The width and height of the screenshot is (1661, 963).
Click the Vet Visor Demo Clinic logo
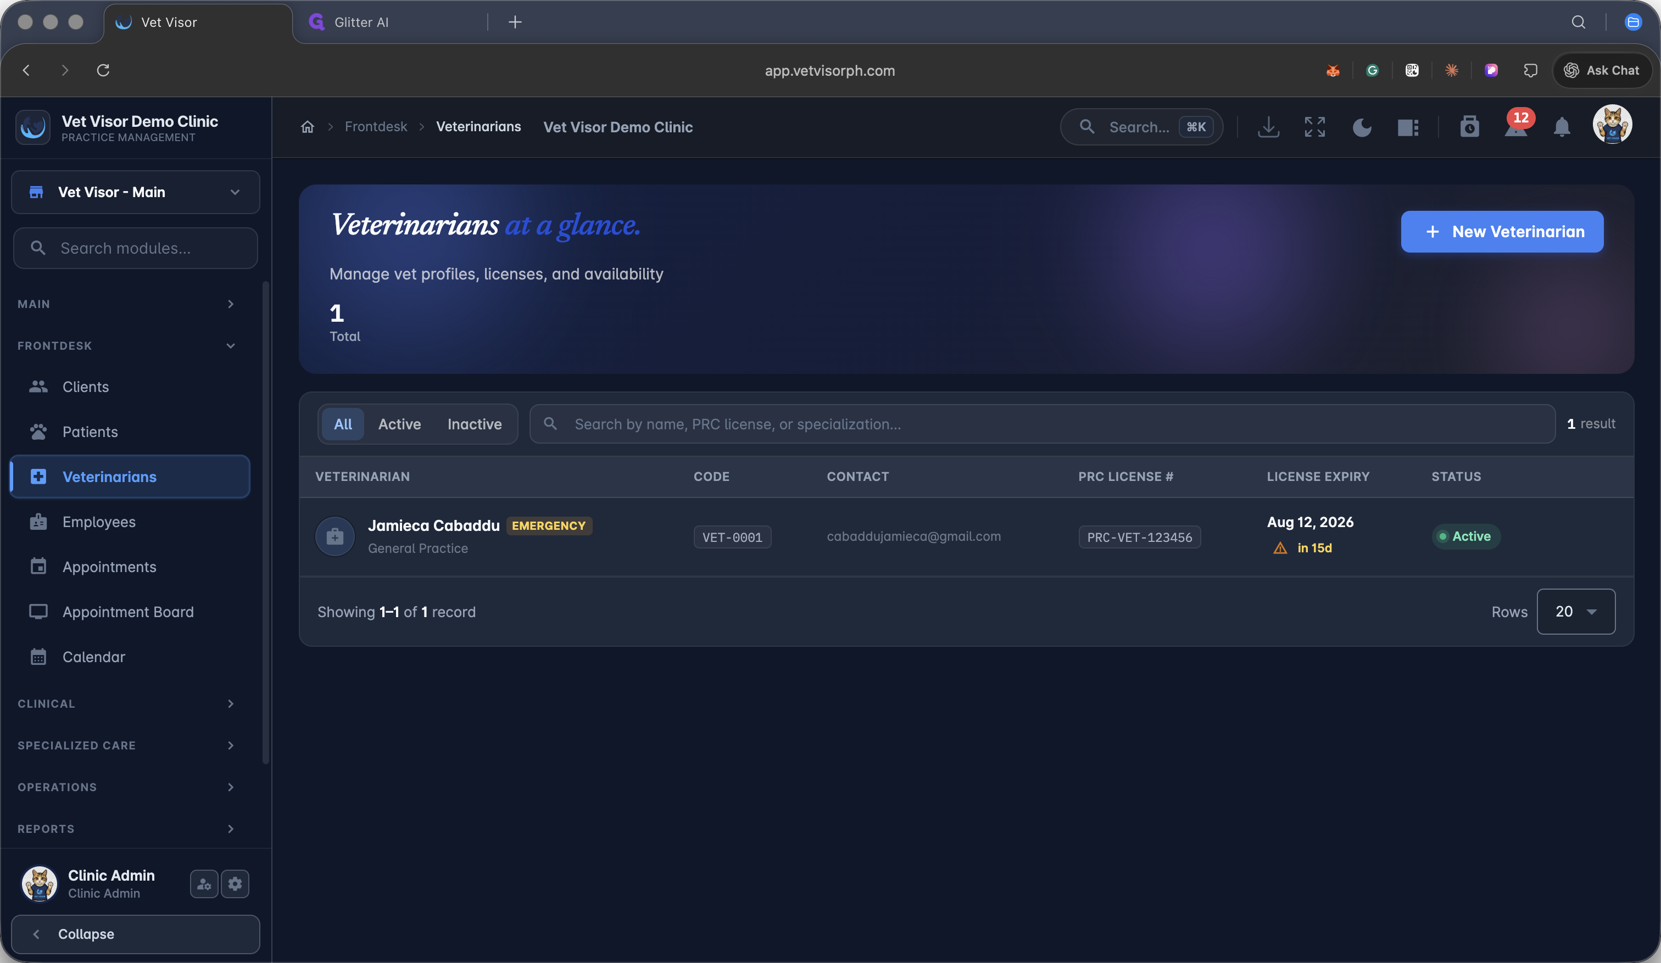pos(33,127)
